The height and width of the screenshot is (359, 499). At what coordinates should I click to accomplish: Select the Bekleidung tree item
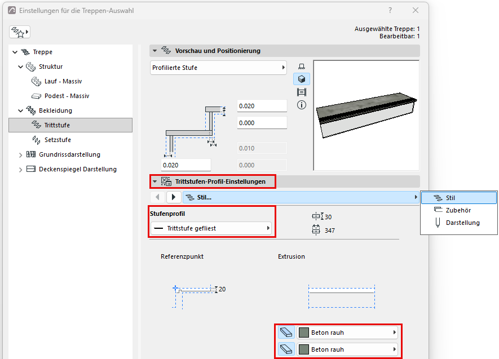point(55,110)
